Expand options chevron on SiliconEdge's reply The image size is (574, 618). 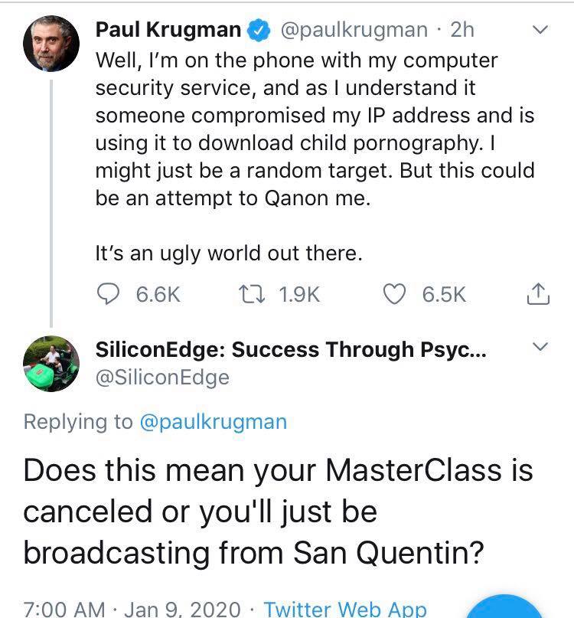tap(540, 348)
